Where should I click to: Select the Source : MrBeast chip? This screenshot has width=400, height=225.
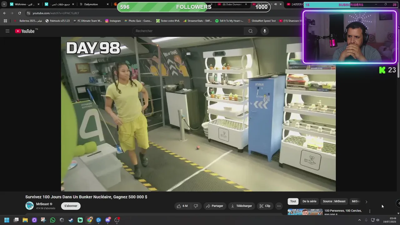click(334, 201)
